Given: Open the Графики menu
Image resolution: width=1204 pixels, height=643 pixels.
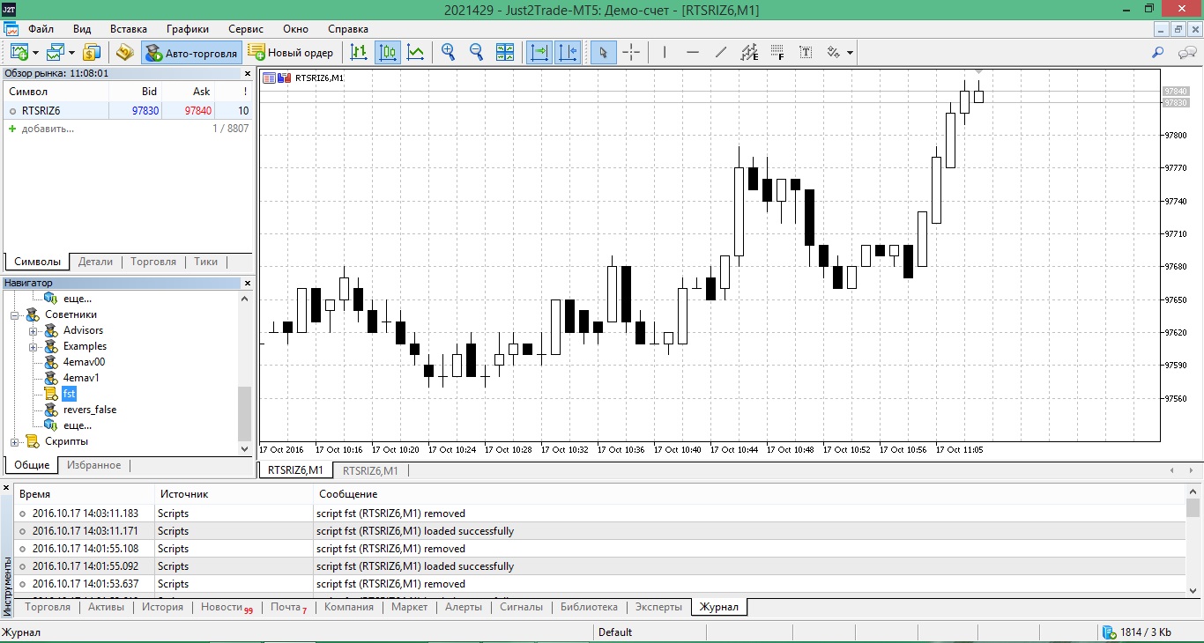Looking at the screenshot, I should [x=188, y=29].
